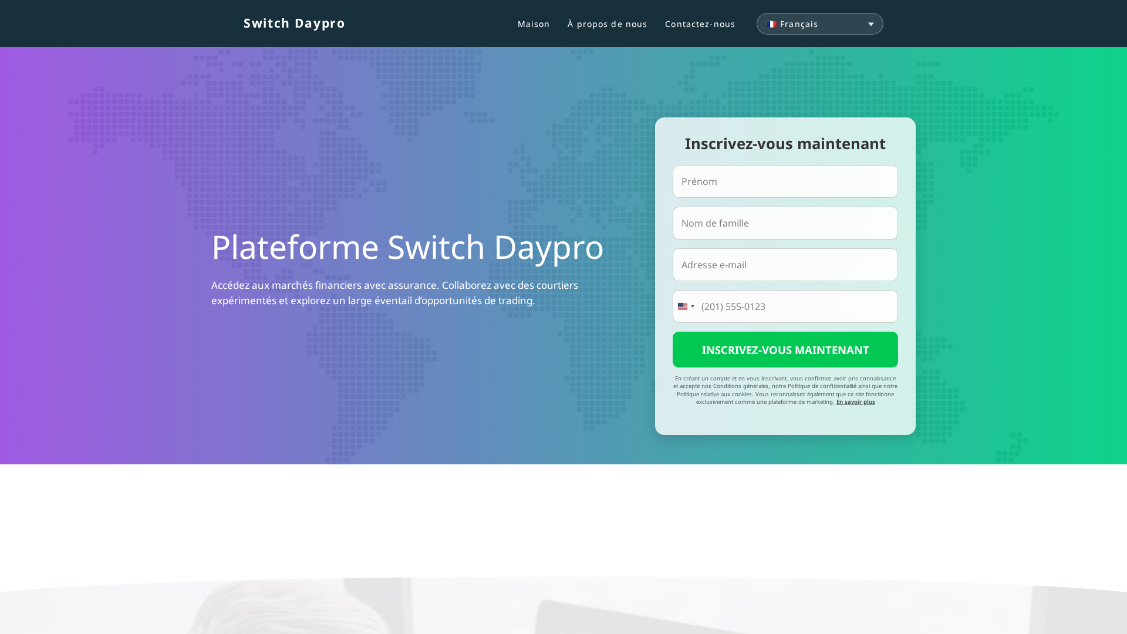This screenshot has width=1127, height=634.
Task: Click the French flag icon in language selector
Action: pos(771,24)
